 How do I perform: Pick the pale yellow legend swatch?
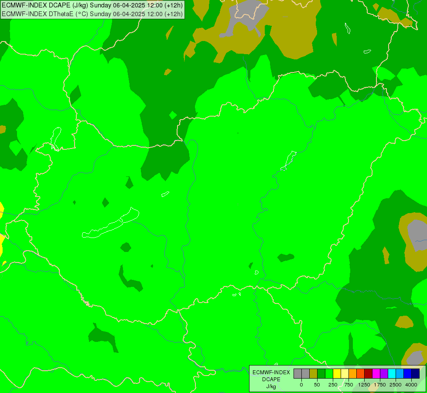coord(345,374)
